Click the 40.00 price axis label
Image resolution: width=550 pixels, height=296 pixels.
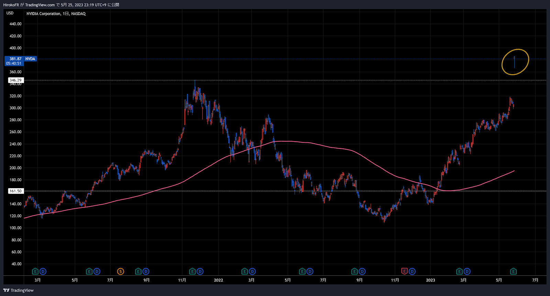[16, 264]
